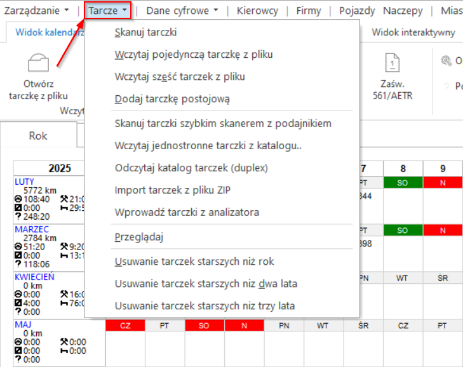
Task: Choose Usuwanie tarczek starszych niz dwa lata
Action: (222, 283)
